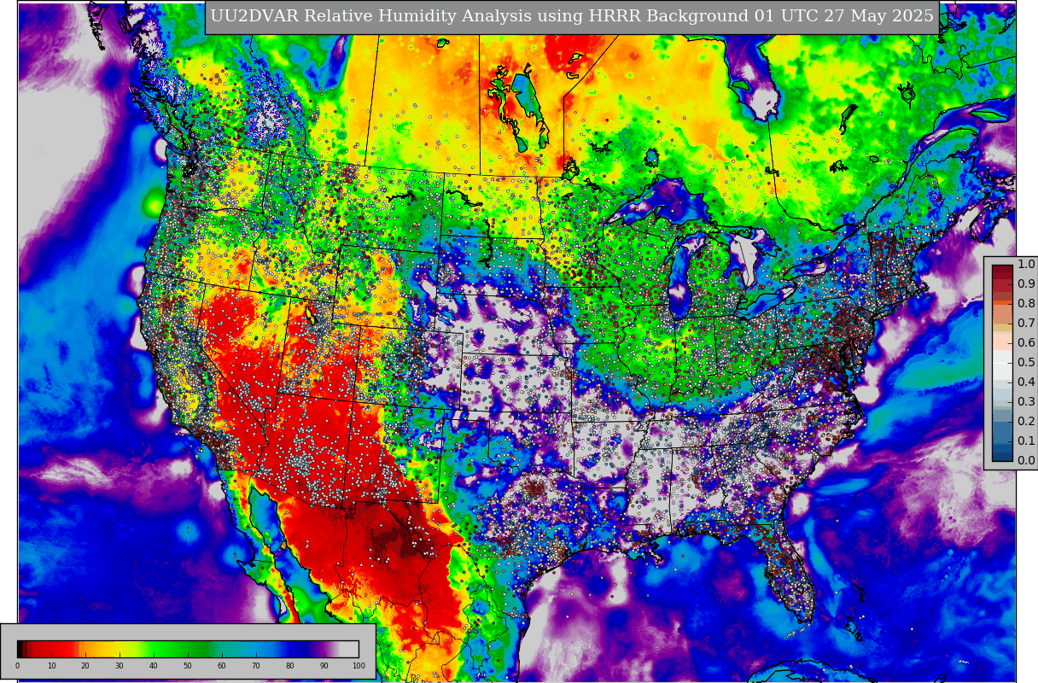The image size is (1038, 683).
Task: Click the 0.1 label on right colorbar
Action: click(1026, 441)
